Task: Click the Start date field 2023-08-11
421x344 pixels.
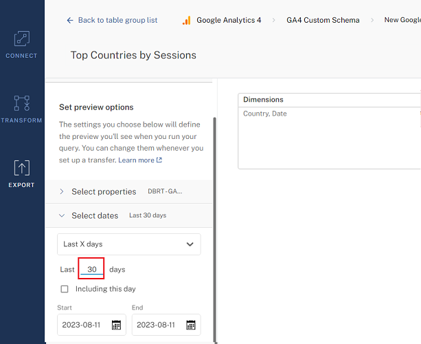Action: tap(91, 325)
